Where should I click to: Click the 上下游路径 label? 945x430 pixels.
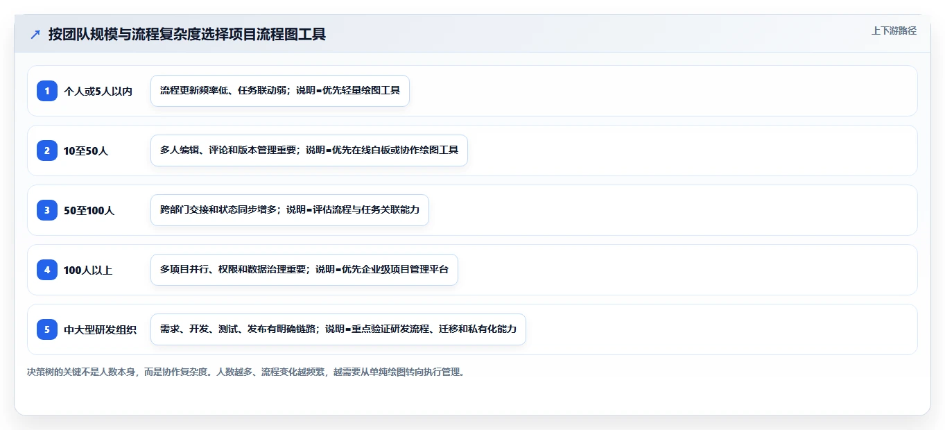tap(894, 31)
